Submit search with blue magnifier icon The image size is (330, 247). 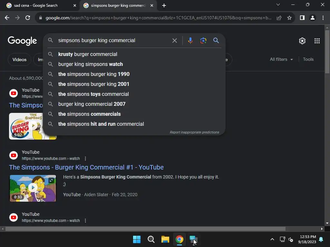tap(216, 40)
